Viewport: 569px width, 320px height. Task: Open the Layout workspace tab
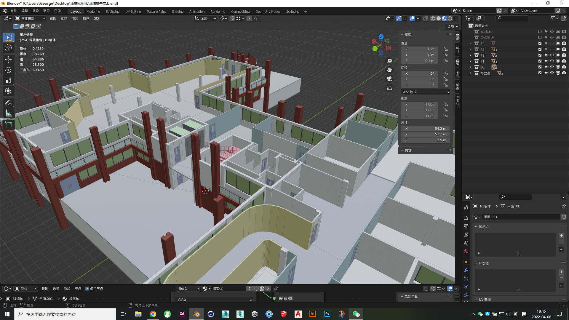76,11
